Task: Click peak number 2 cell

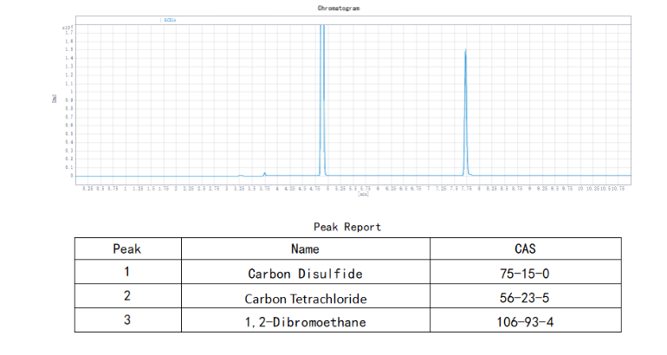Action: point(126,296)
